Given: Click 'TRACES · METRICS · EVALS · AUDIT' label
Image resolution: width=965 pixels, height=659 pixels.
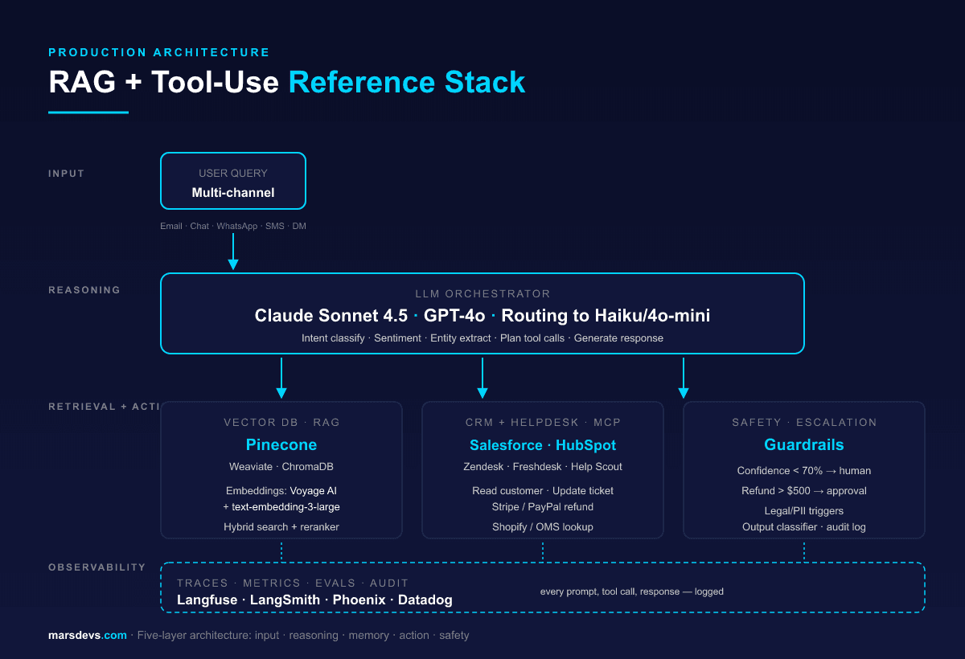Looking at the screenshot, I should (293, 583).
